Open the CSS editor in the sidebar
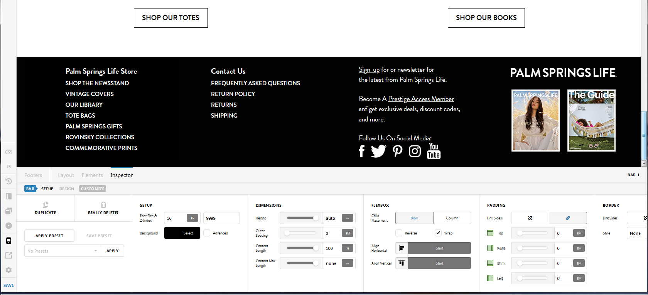Image resolution: width=648 pixels, height=295 pixels. point(8,152)
